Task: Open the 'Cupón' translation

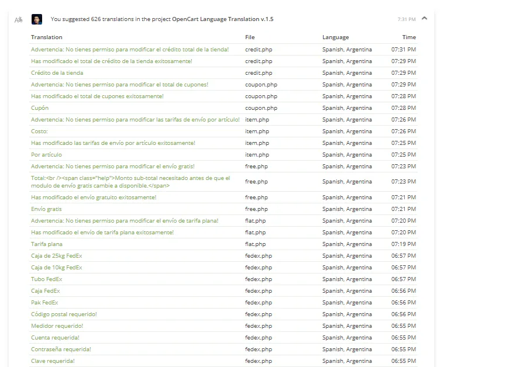Action: coord(40,108)
